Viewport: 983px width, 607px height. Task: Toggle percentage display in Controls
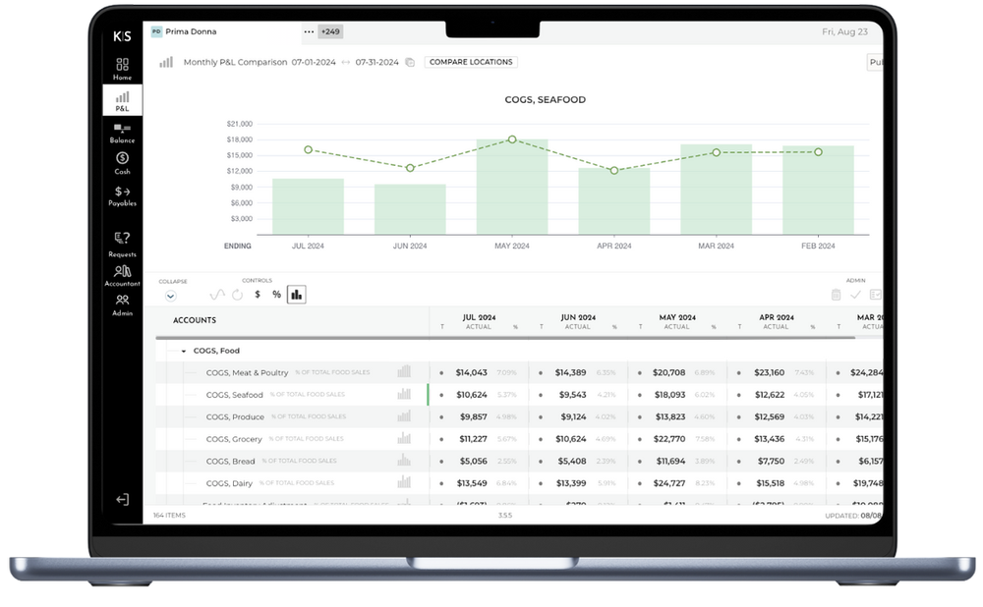(x=276, y=293)
